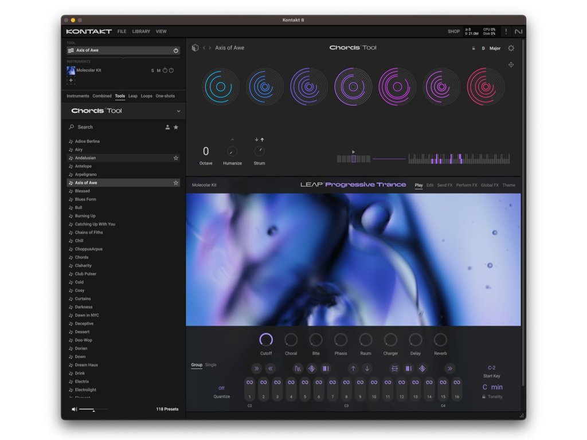Click the horizontal stretch arrows key icon
Image resolution: width=587 pixels, height=440 pixels.
click(x=394, y=368)
